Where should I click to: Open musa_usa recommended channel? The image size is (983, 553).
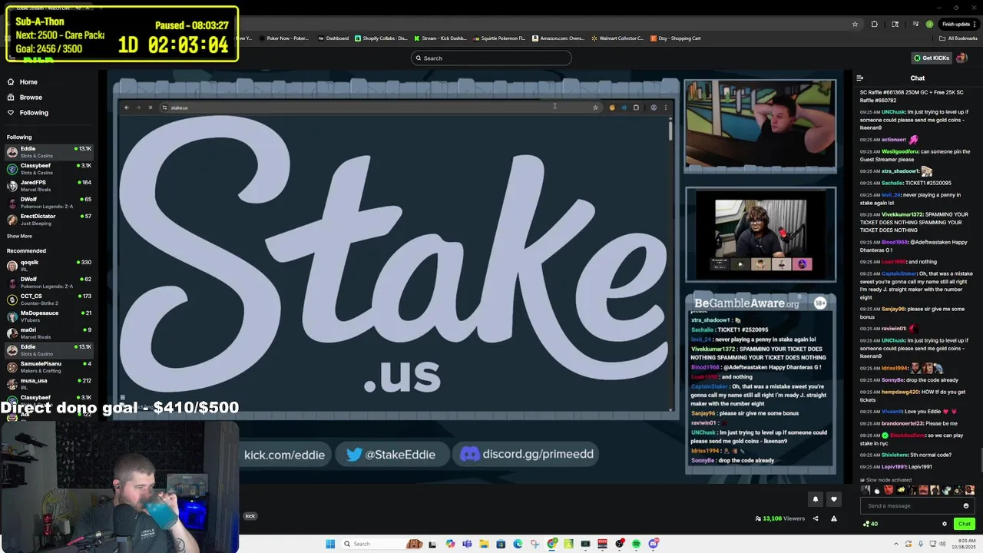point(49,383)
